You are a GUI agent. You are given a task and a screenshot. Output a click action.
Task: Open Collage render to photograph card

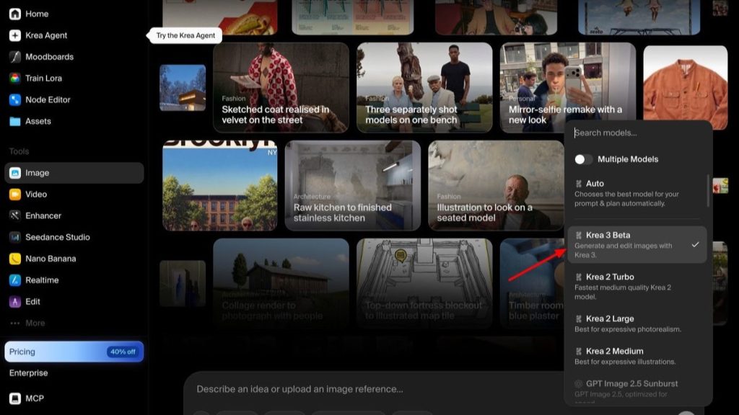coord(281,282)
